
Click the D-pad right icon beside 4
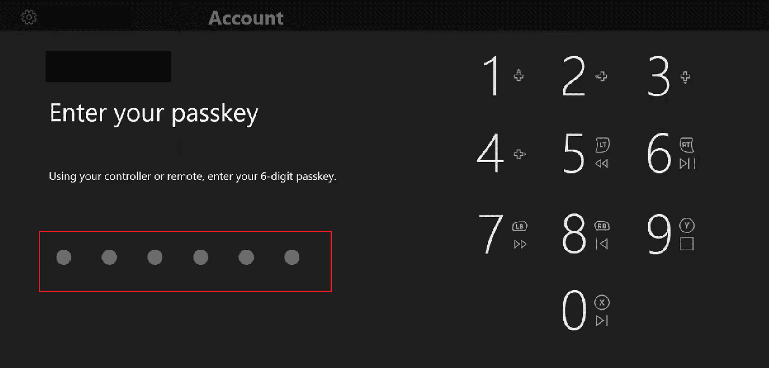click(519, 154)
